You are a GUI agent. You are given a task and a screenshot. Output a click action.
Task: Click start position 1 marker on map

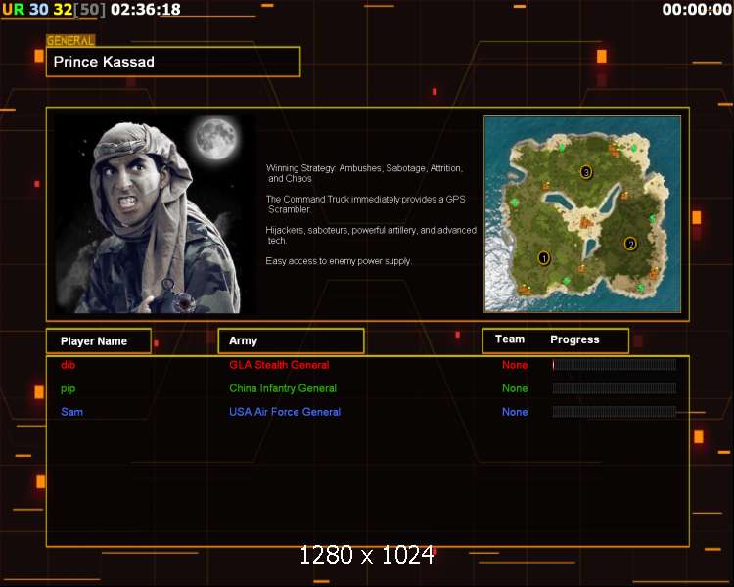point(543,258)
